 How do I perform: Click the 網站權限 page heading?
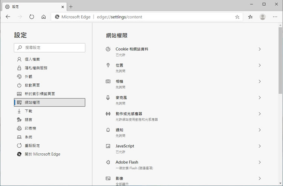(117, 35)
